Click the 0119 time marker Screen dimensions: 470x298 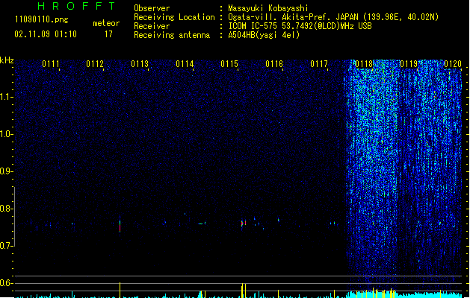tap(409, 64)
